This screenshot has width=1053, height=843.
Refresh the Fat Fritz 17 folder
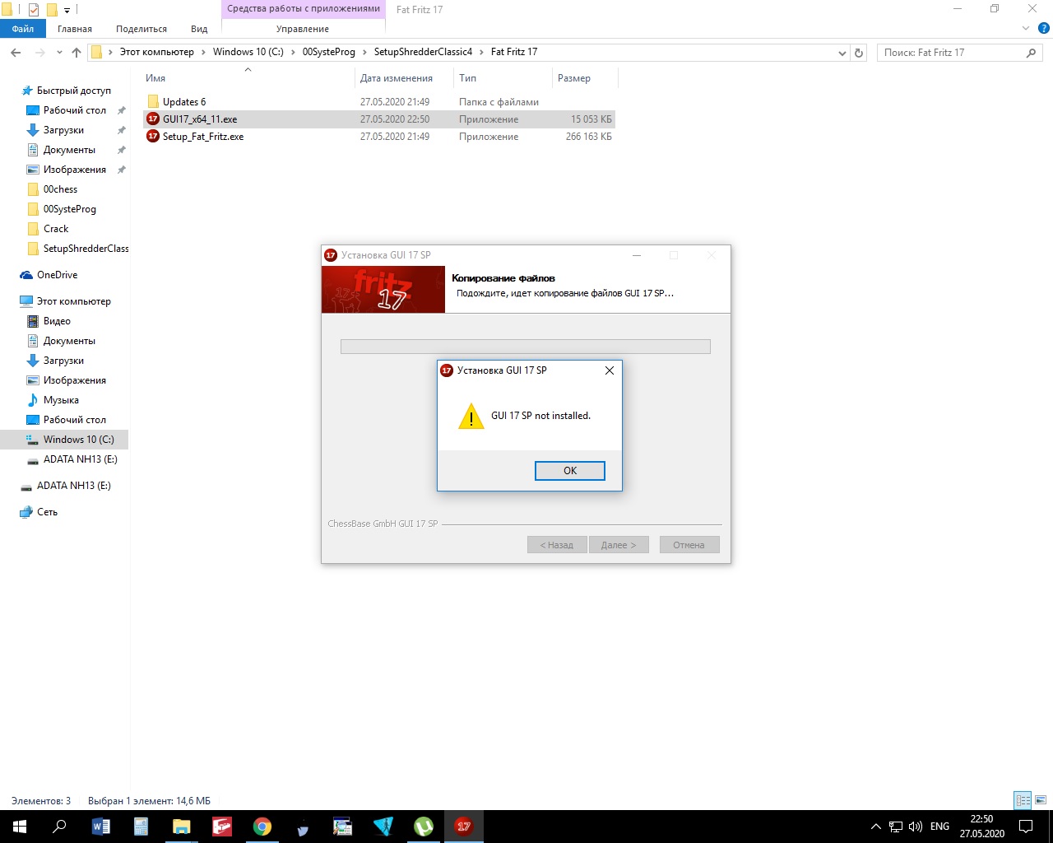pos(859,53)
